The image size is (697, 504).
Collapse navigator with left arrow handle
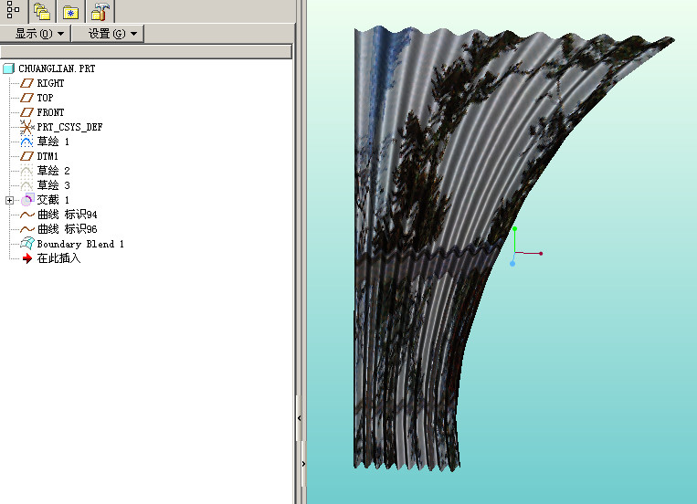[x=299, y=418]
